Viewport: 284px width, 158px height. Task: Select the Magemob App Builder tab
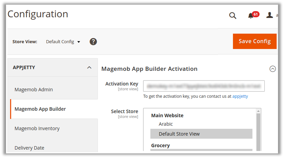click(x=40, y=109)
